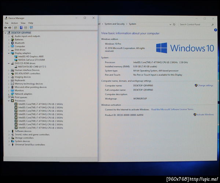Viewport: 220px width, 183px height.
Task: Click the 'WORKGROUP' value text
Action: pos(140,98)
